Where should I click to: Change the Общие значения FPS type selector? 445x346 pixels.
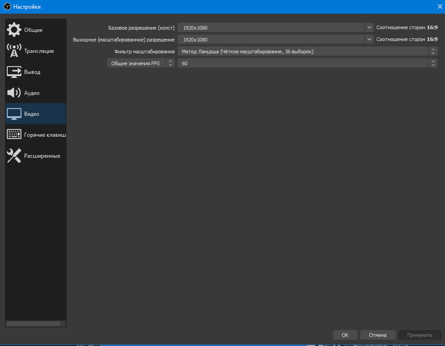[141, 63]
